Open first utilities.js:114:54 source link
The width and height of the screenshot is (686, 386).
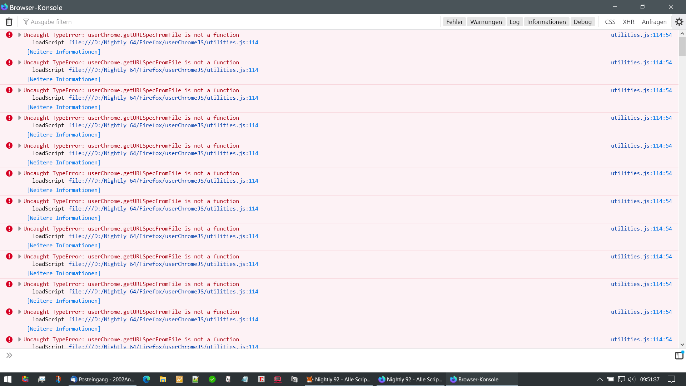(x=641, y=35)
